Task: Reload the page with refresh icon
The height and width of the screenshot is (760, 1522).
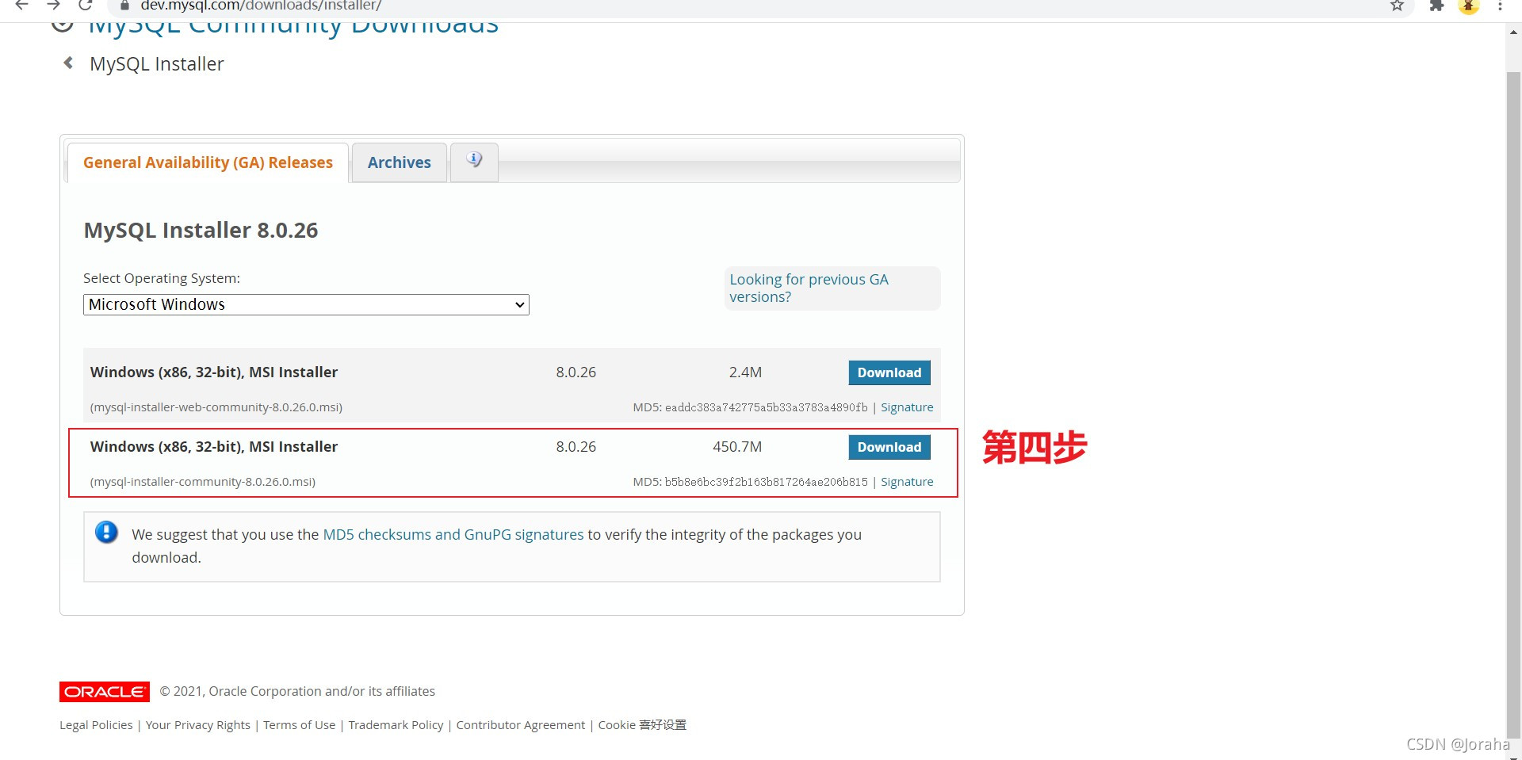Action: [x=86, y=5]
